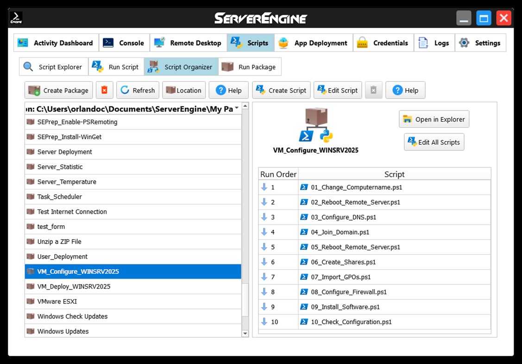Screen dimensions: 522x364
Task: Open Remote Desktop via its monitor icon
Action: [x=159, y=43]
